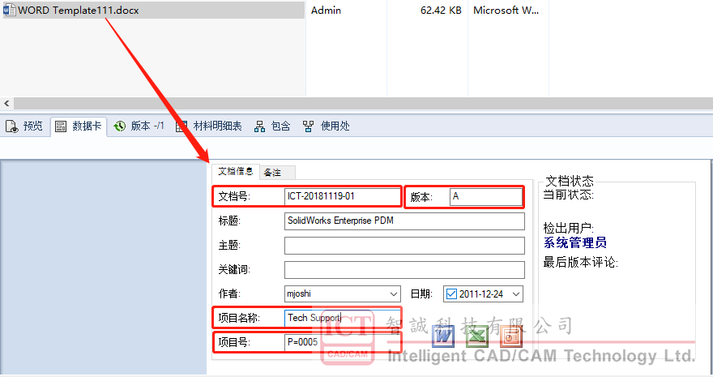
Task: Open the 预览 preview tab
Action: coord(24,126)
